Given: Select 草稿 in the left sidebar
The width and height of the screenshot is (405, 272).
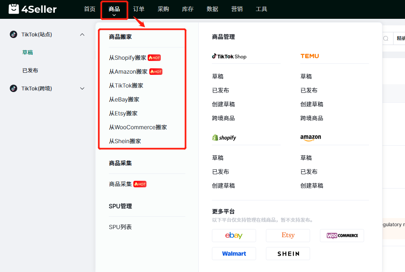Looking at the screenshot, I should (x=28, y=52).
